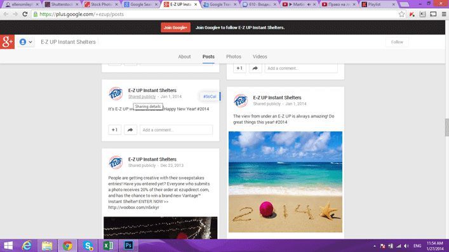449x252 pixels.
Task: Open the Photos tab
Action: coord(234,56)
